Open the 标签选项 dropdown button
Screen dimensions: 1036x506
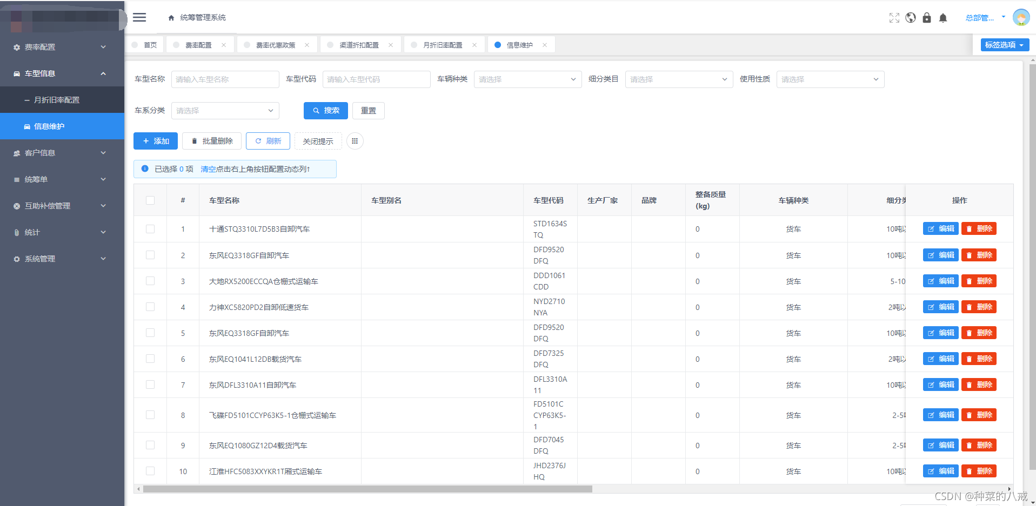[1005, 45]
